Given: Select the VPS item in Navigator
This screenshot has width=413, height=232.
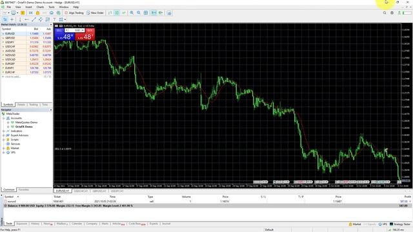Looking at the screenshot, I should point(13,152).
